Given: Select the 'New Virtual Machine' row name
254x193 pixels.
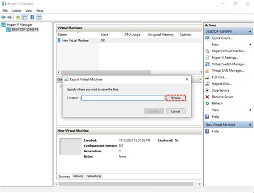Looking at the screenshot, I should click(x=76, y=41).
